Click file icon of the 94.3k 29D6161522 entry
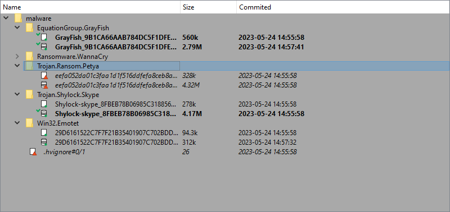Screen dimensions: 450x212 click(44, 133)
